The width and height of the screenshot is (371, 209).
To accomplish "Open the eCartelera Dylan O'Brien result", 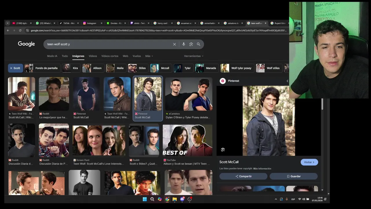I will [x=189, y=98].
